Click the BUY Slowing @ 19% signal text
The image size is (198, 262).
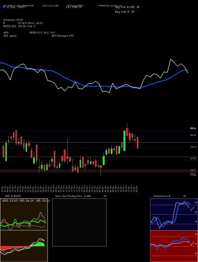click(63, 36)
